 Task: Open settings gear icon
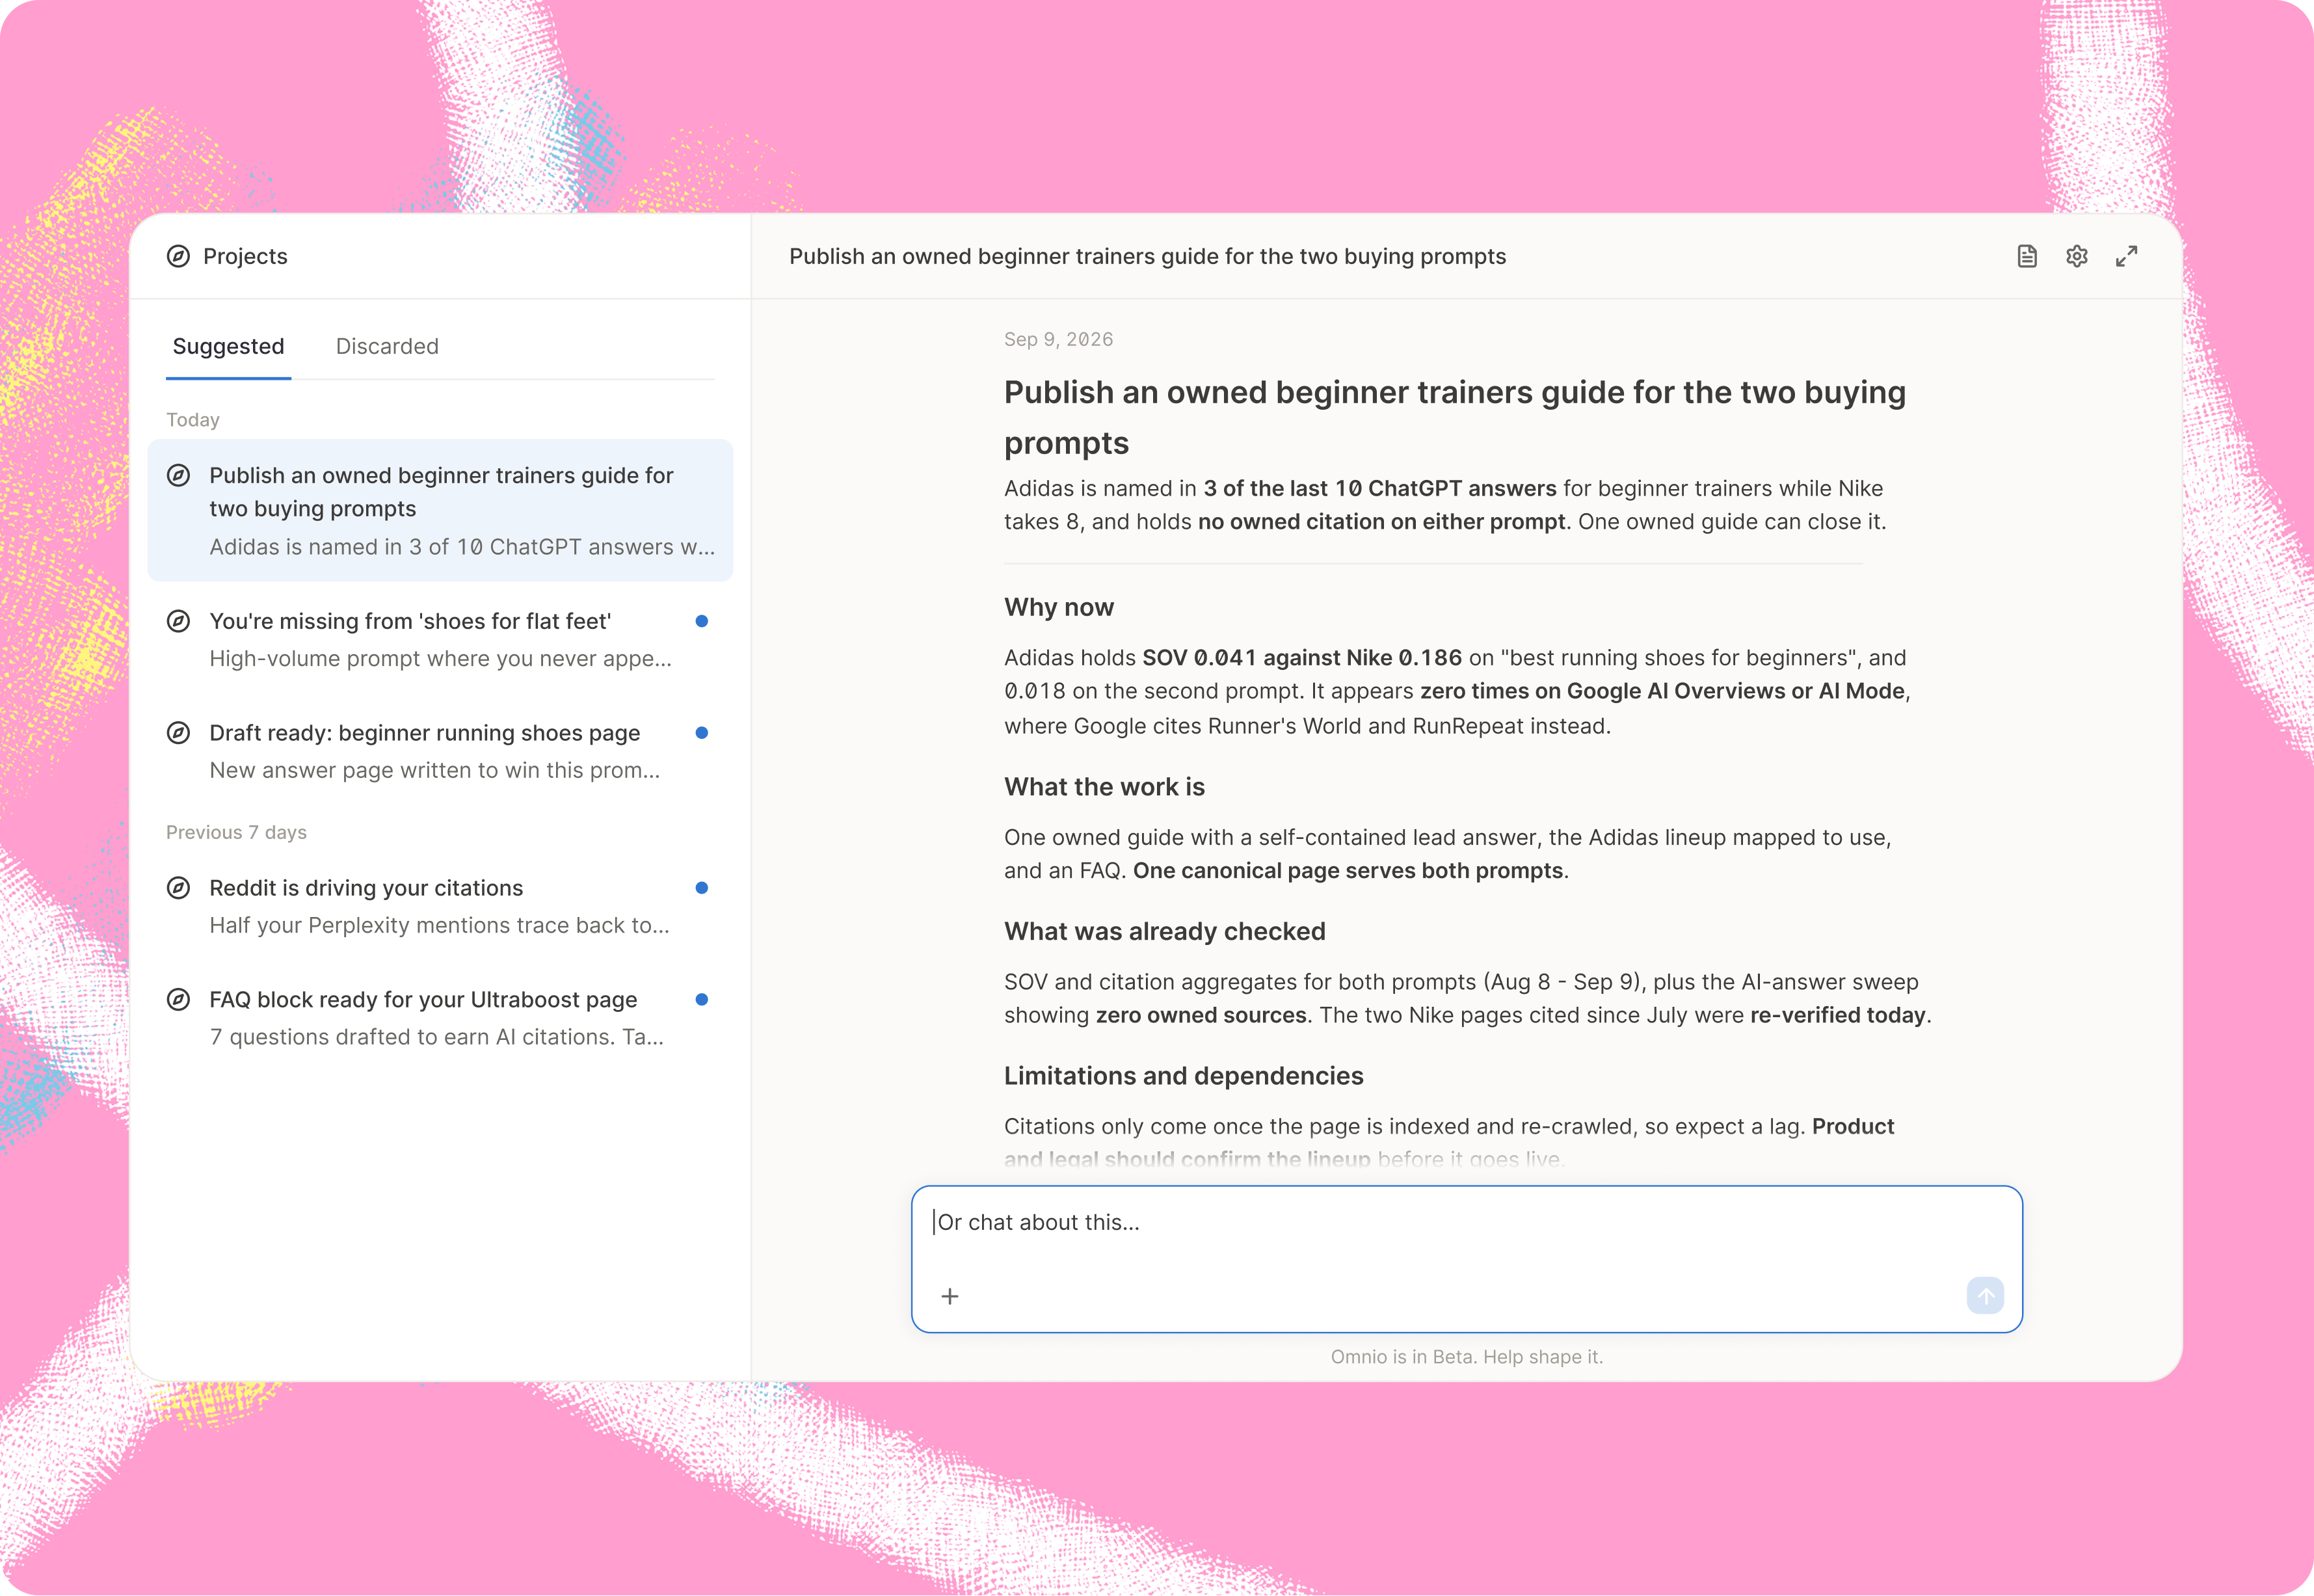coord(2077,256)
